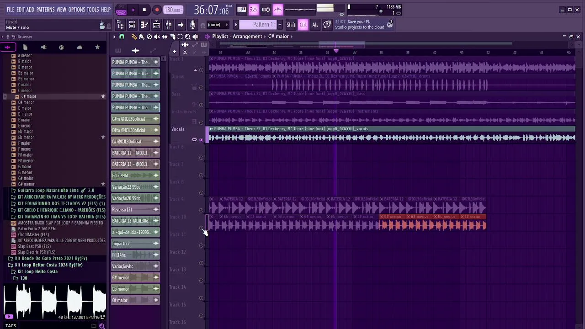Click the Playlist timeline playhead marker

point(336,51)
